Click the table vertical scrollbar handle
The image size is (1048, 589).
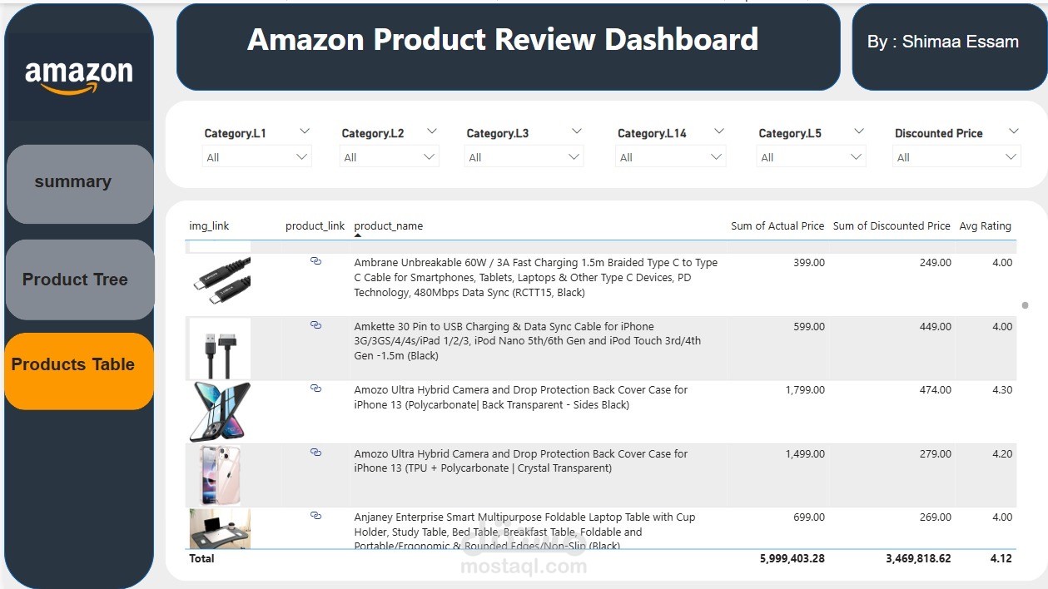[1025, 305]
